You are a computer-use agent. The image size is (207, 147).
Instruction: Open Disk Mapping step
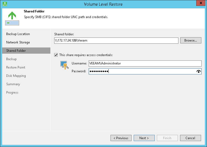point(16,76)
